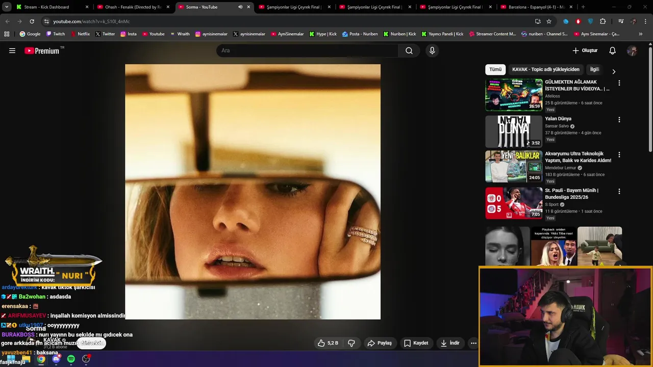Reload the page
This screenshot has height=367, width=653.
coord(32,21)
